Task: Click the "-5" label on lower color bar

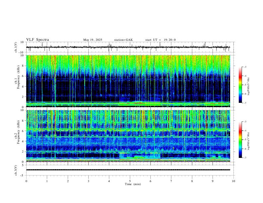Action: [245, 140]
